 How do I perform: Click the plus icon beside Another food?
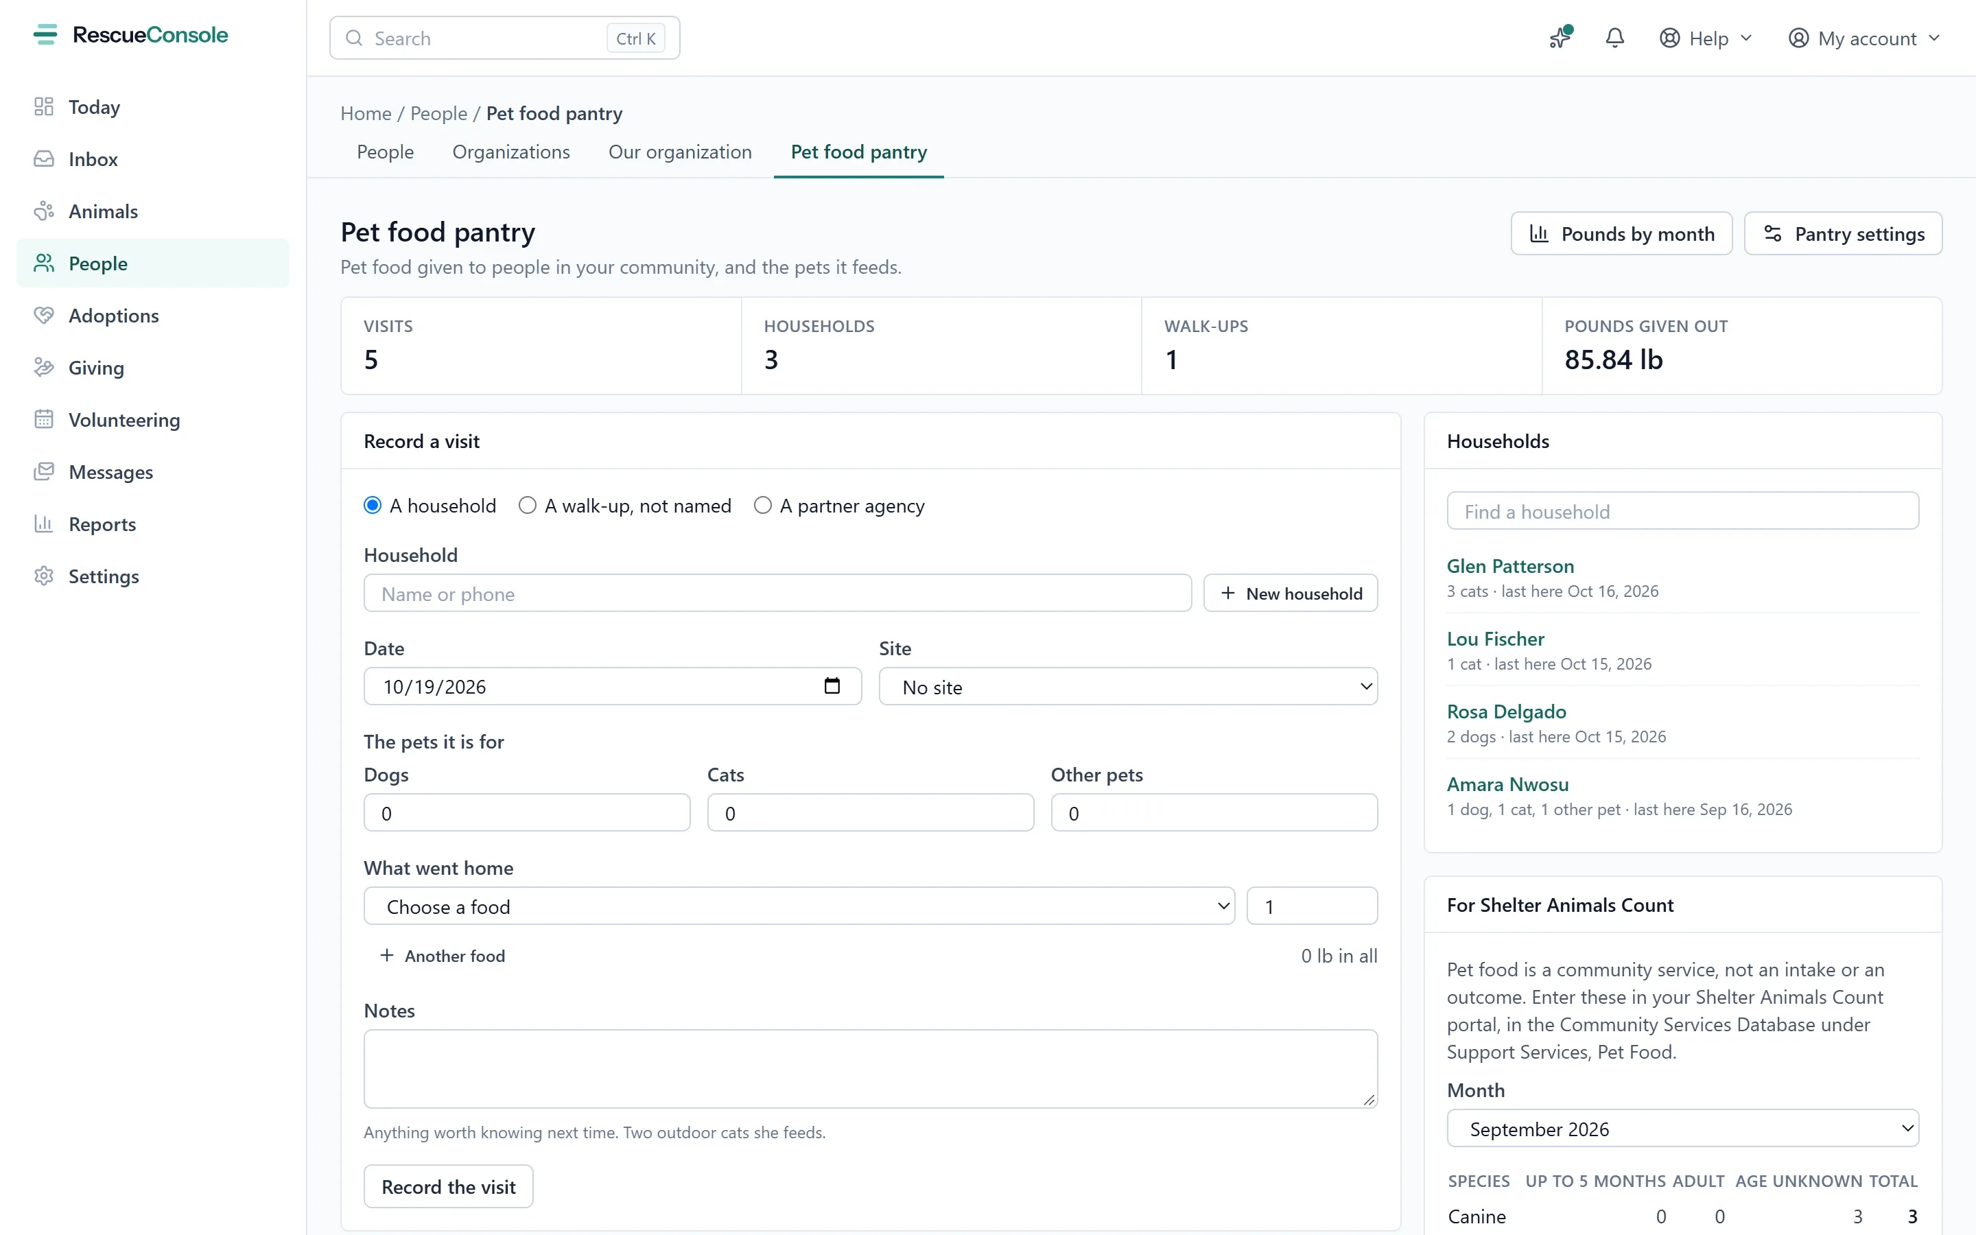[387, 956]
